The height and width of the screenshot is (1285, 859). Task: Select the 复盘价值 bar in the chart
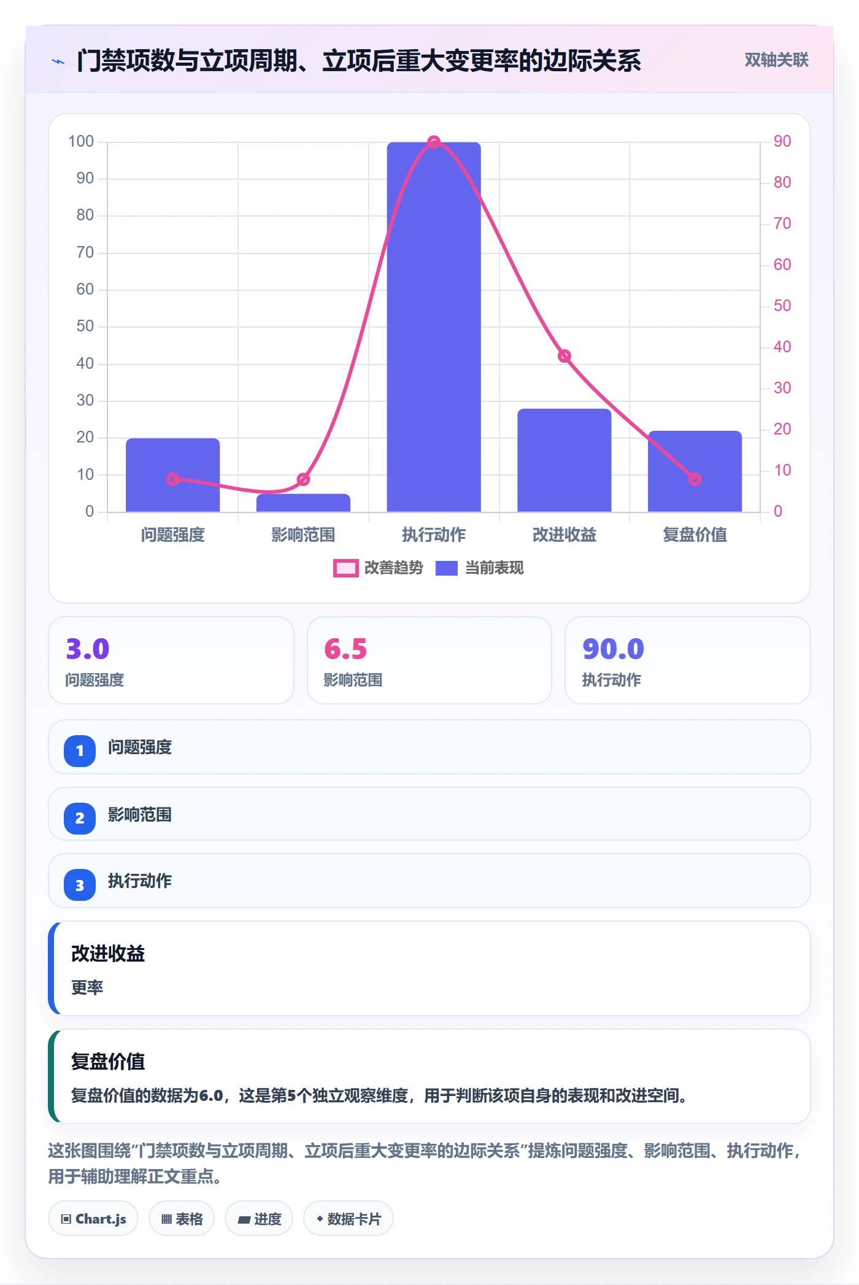click(695, 471)
